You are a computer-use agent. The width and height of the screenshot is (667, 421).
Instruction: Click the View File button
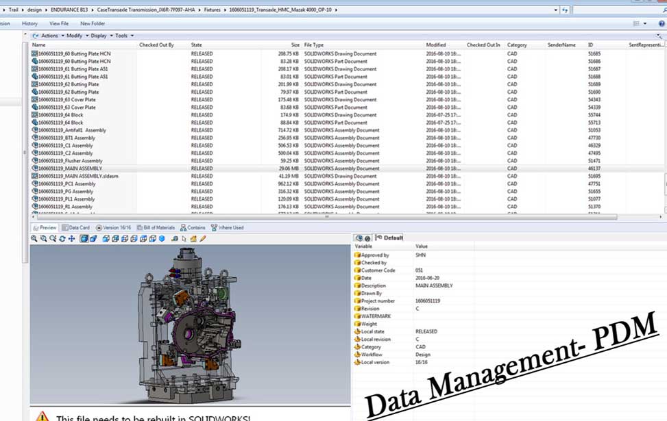[x=59, y=24]
